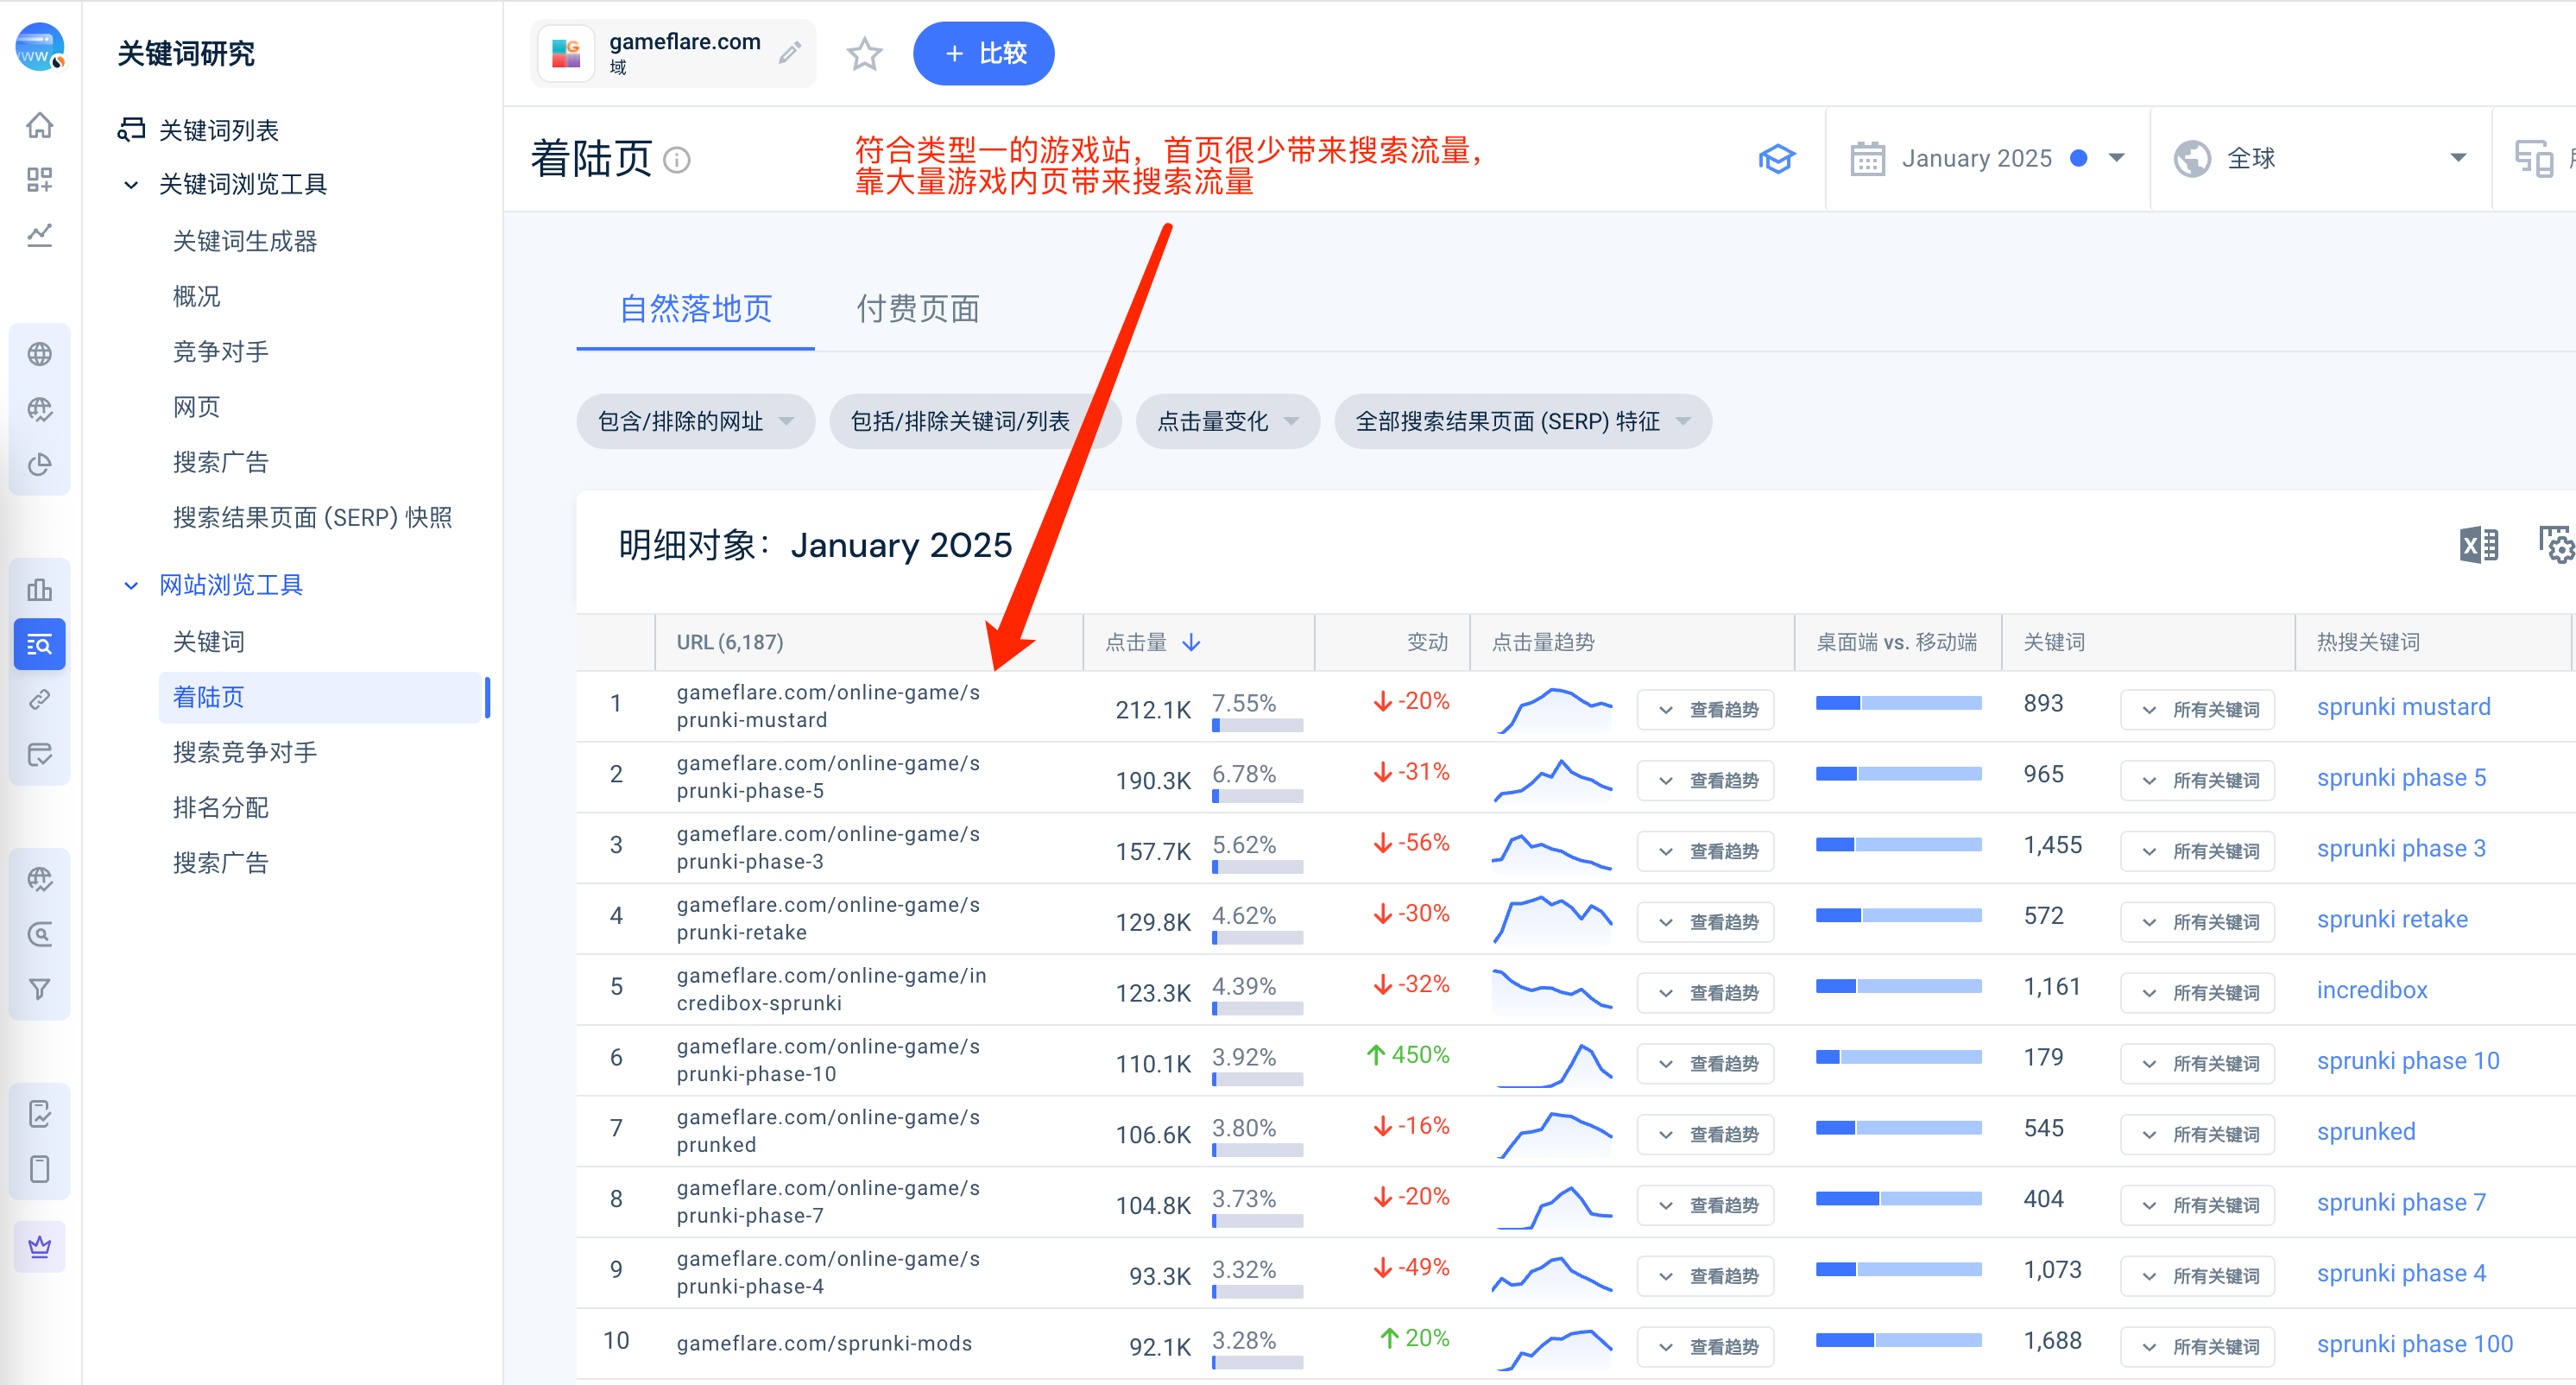Screen dimensions: 2576x1385
Task: Collapse the 网站浏览工具 section
Action: 131,586
